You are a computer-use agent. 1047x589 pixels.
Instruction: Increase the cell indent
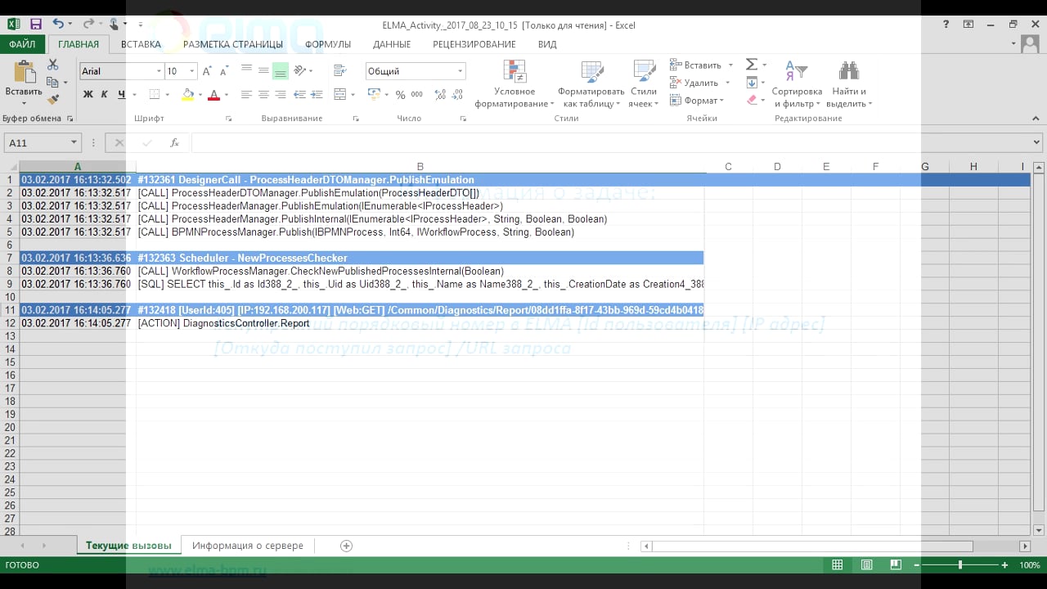(316, 95)
